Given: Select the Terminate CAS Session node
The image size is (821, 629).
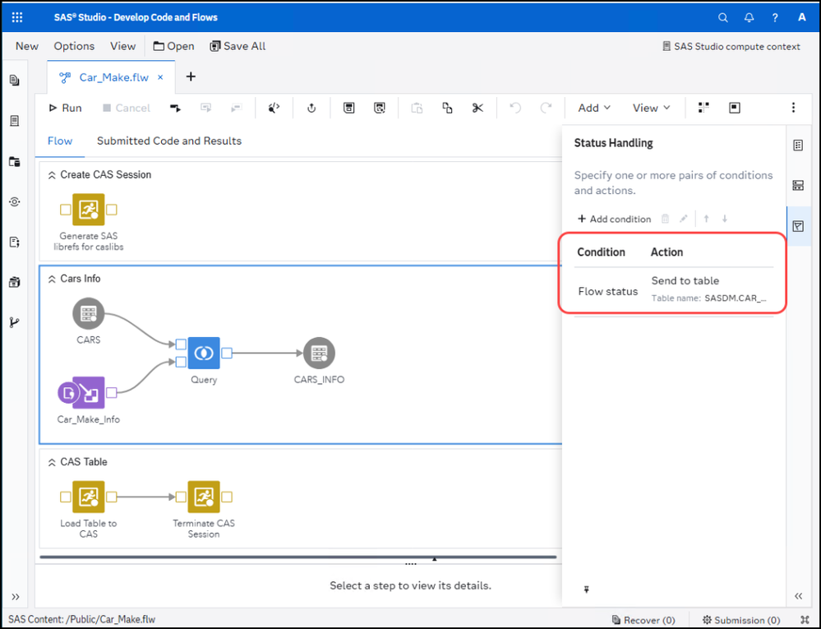Looking at the screenshot, I should [204, 497].
